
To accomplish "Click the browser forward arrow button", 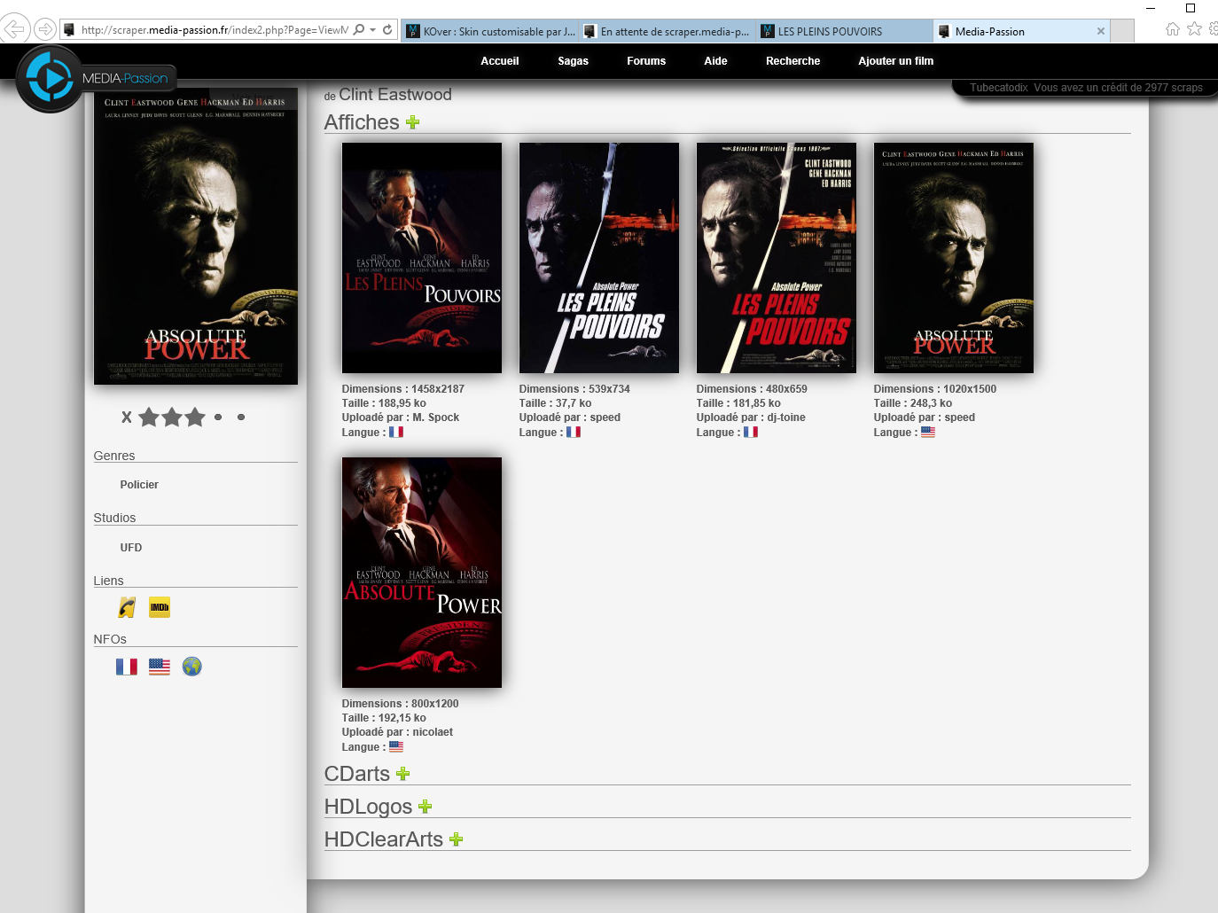I will click(x=45, y=29).
